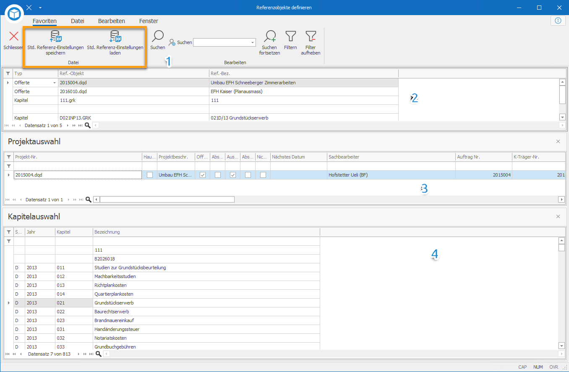The height and width of the screenshot is (372, 569).
Task: Open the Typ dropdown on the 2015004.dqd Offerte row
Action: click(54, 83)
